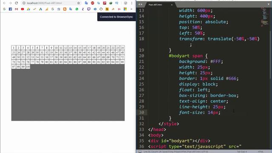Screen dimensions: 272x153
Task: Open the red Adobe PDF extension icon
Action: [105, 3]
